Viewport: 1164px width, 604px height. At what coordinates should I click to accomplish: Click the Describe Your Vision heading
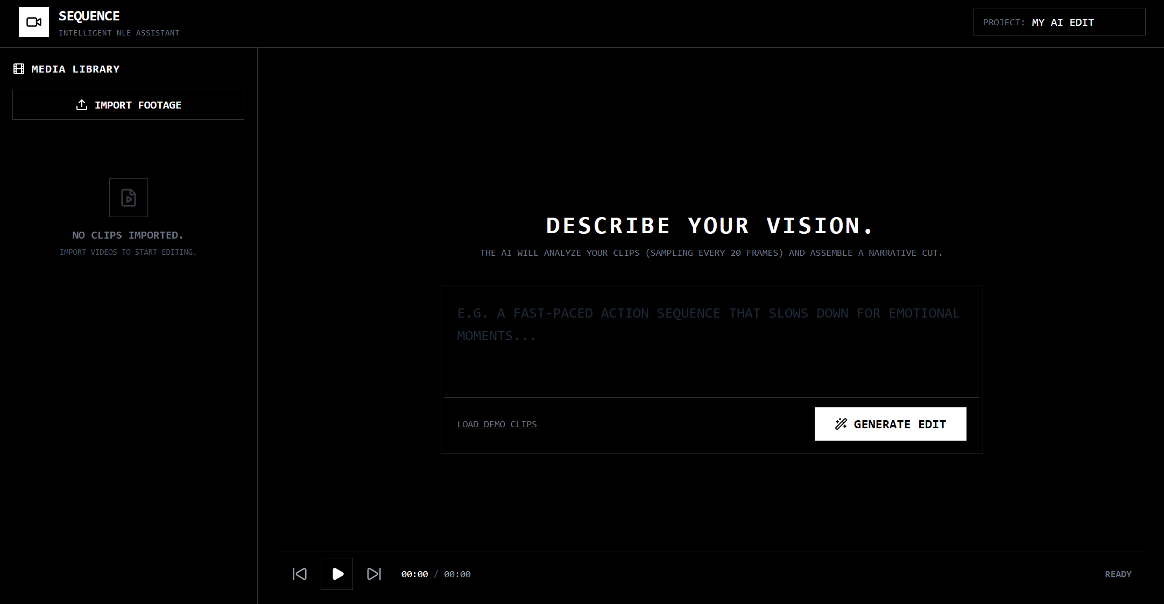tap(710, 226)
